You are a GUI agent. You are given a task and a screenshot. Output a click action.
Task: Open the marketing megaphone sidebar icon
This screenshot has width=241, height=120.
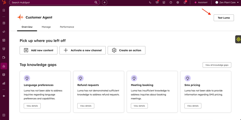pos(4,32)
